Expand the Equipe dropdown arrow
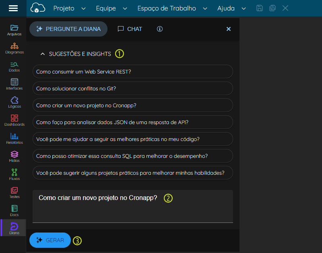The image size is (322, 253). [125, 8]
